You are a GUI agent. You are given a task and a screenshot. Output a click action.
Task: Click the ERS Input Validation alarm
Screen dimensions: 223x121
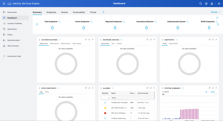coord(127,113)
